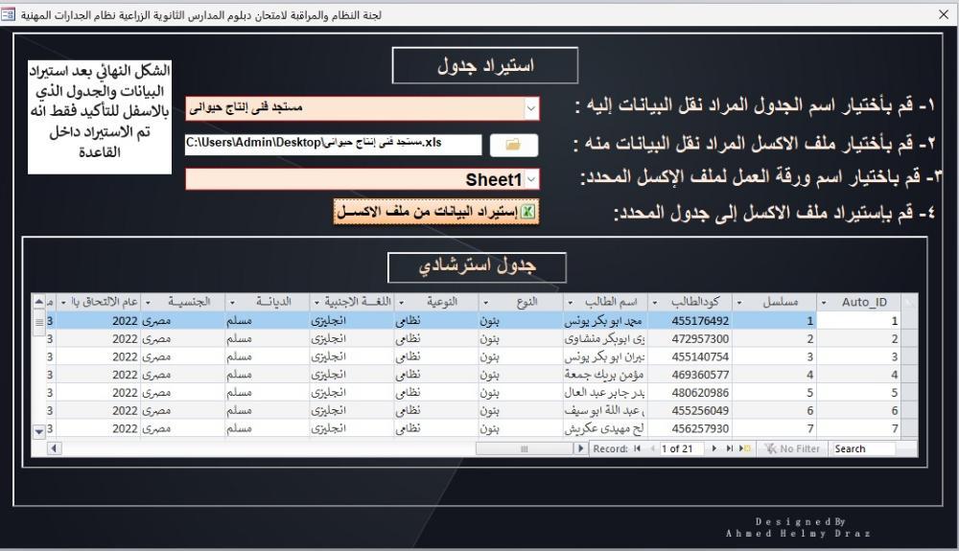Click the datasheet vertical scroll up arrow

pyautogui.click(x=39, y=302)
